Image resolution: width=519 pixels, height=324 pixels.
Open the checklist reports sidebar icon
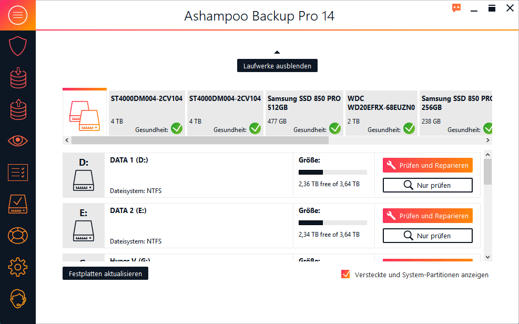coord(18,172)
